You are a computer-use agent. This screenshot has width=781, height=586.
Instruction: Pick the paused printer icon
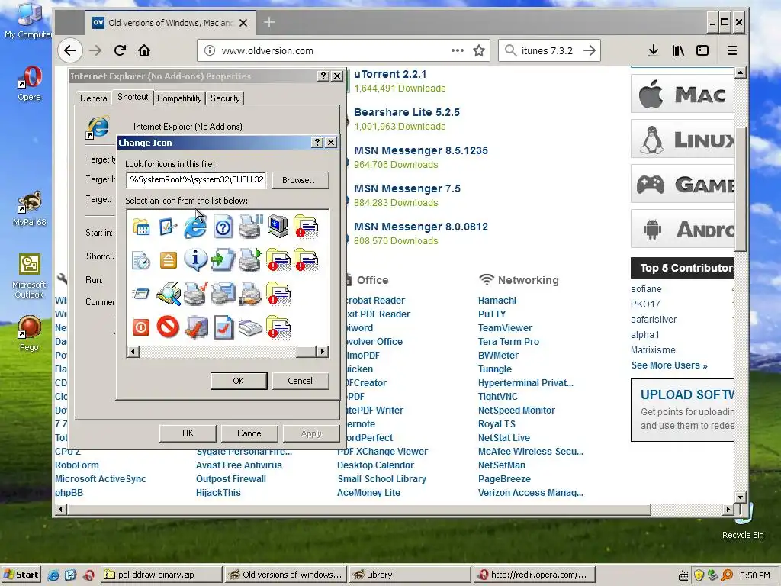coord(250,226)
